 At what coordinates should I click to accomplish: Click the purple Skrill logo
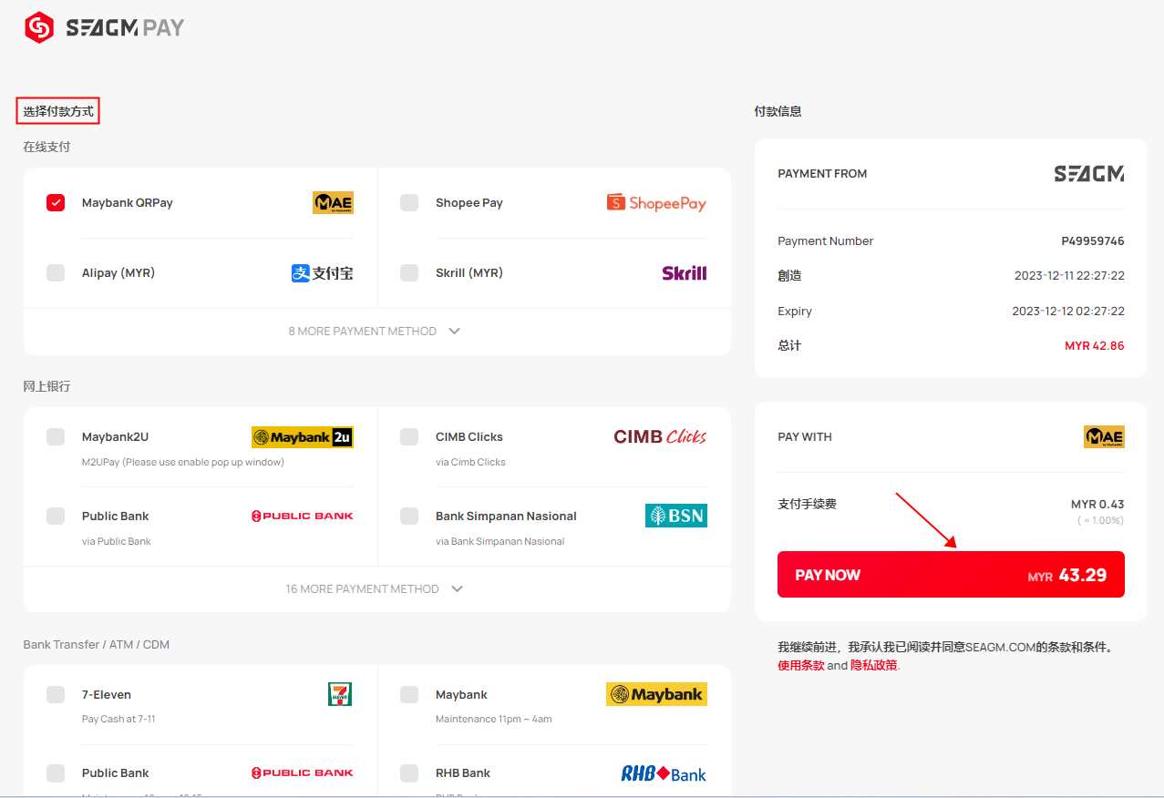tap(685, 273)
